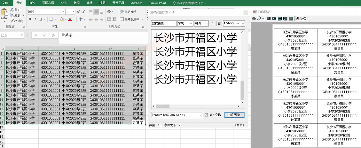The height and width of the screenshot is (148, 361).
Task: Toggle the 'A' font button in label tool
Action: [x=213, y=23]
